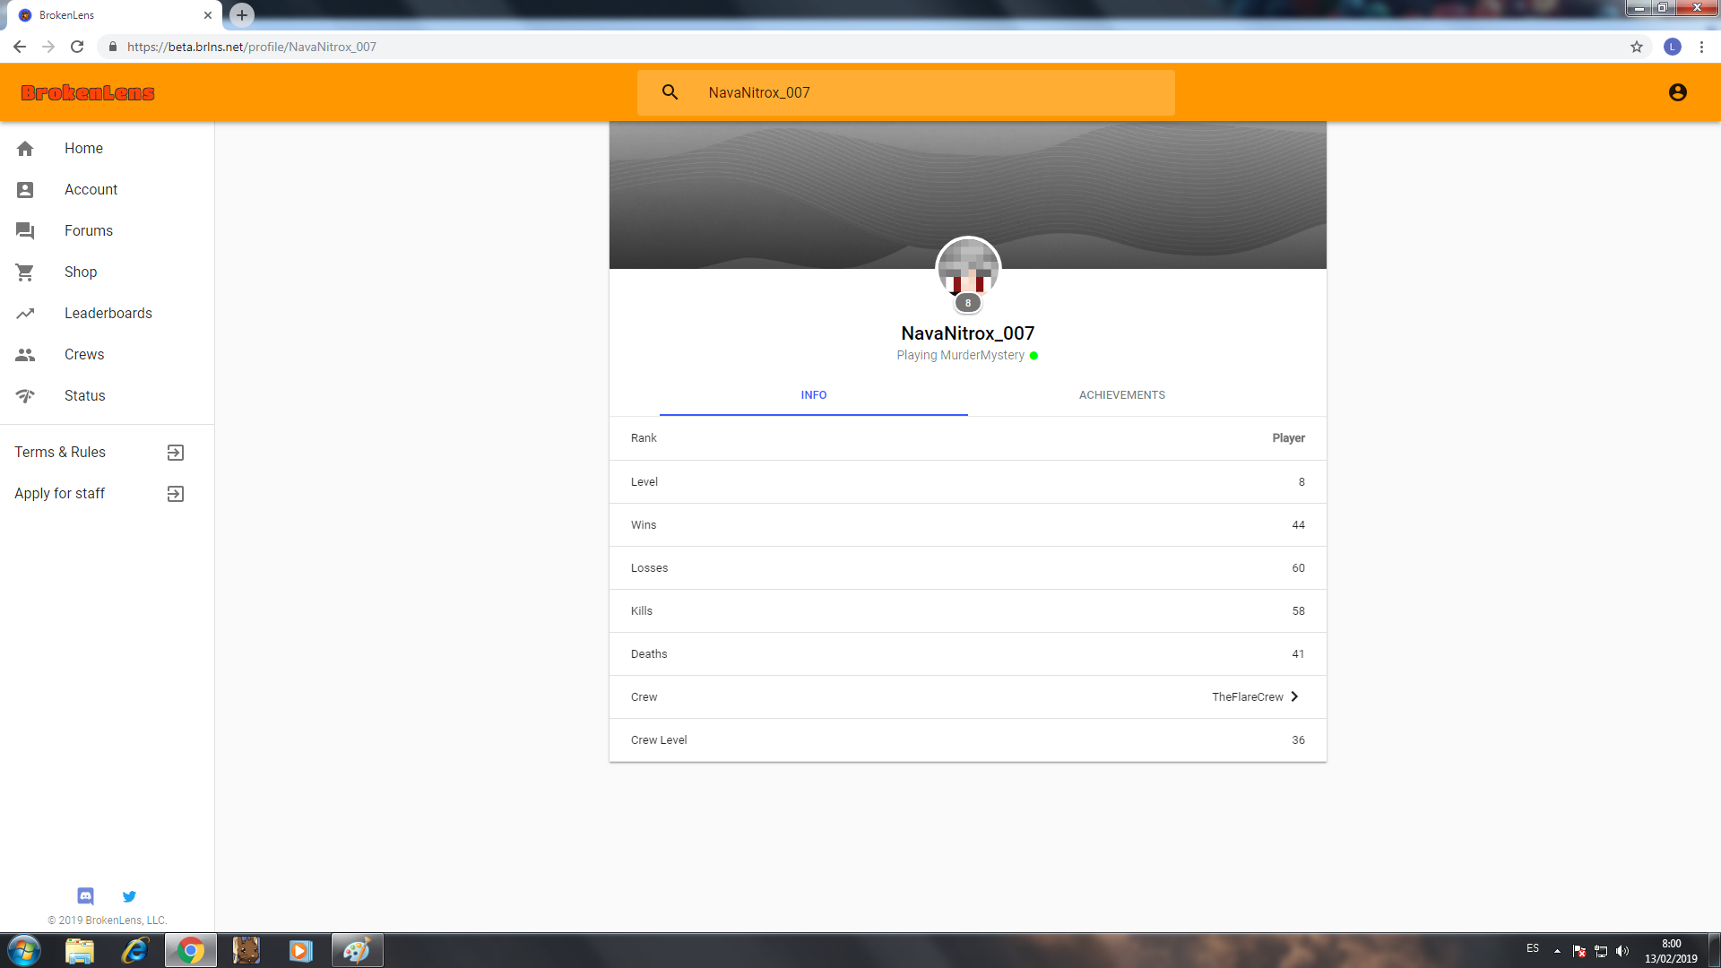Viewport: 1721px width, 968px height.
Task: Click the ES language indicator
Action: tap(1533, 948)
